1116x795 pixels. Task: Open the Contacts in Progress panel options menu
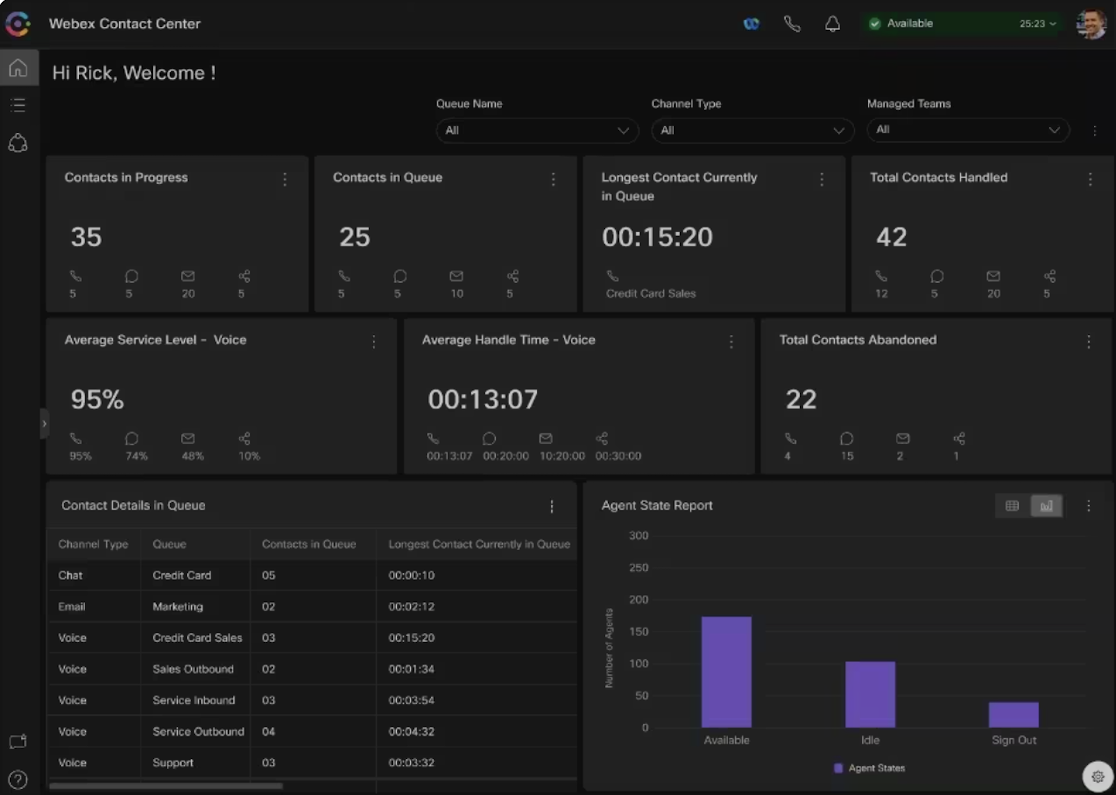pos(284,179)
